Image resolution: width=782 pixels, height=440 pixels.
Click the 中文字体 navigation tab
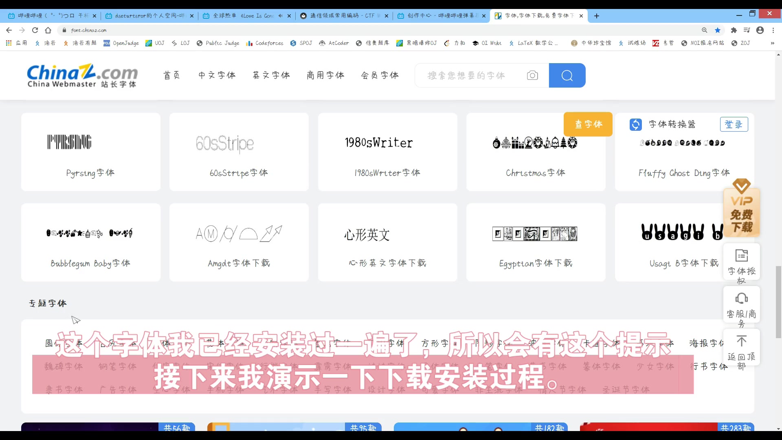click(217, 75)
